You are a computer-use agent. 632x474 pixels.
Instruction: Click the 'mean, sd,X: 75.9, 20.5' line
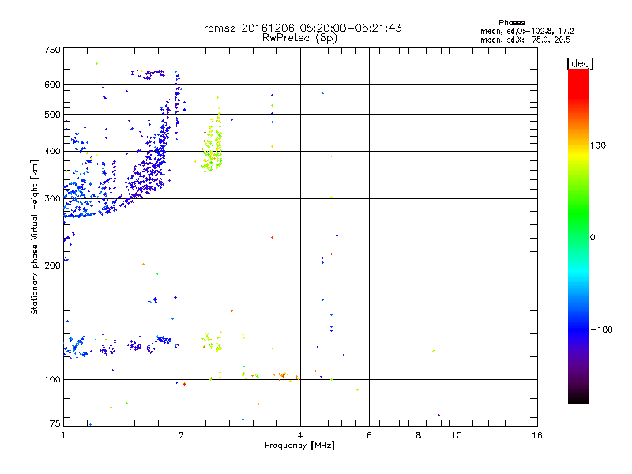click(525, 39)
